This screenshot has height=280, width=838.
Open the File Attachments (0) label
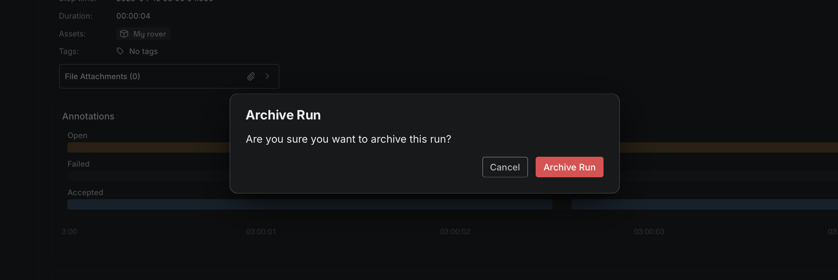click(102, 76)
